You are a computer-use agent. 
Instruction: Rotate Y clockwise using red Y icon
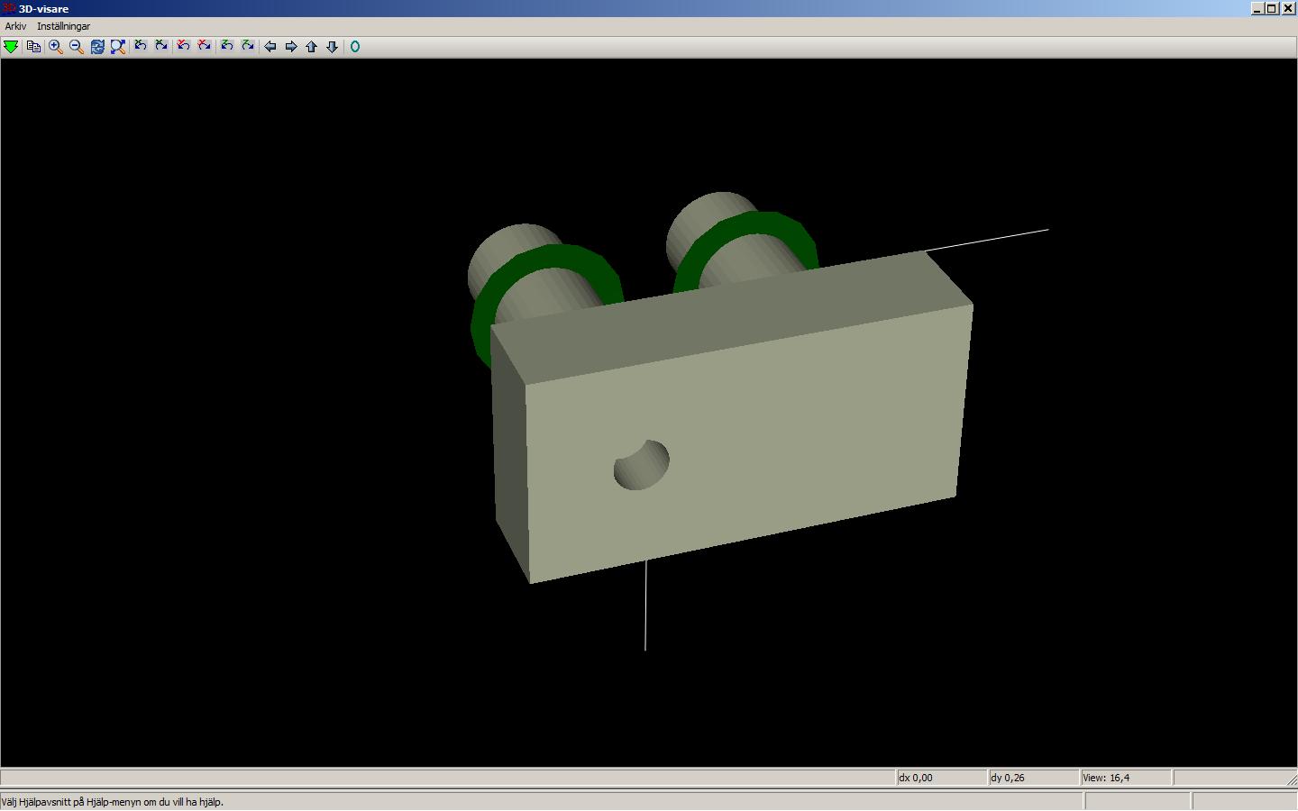coord(205,47)
